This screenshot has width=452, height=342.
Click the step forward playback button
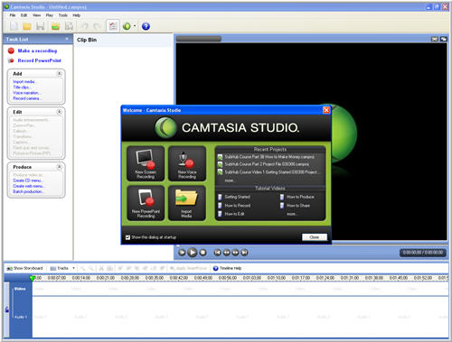tap(235, 253)
